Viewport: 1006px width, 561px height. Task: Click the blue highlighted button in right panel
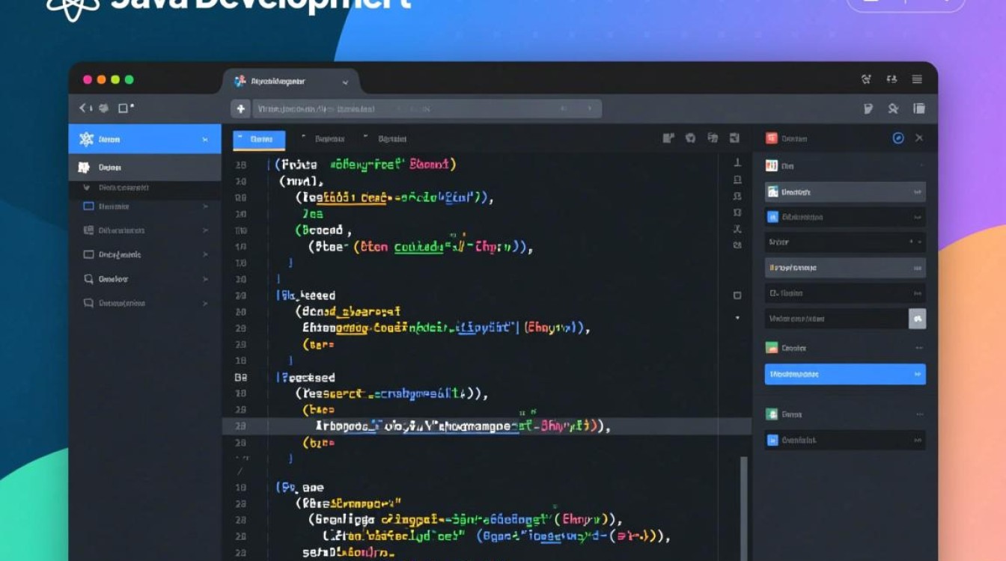pos(844,374)
